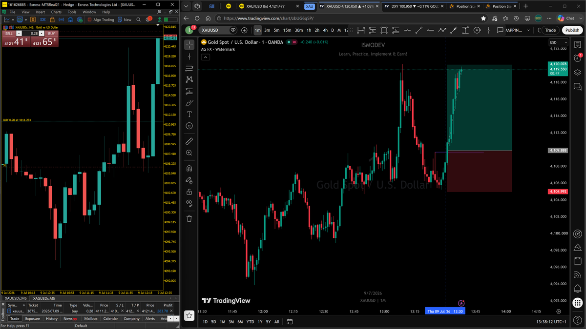
Task: Decrease the lot volume with down arrow
Action: (x=19, y=34)
